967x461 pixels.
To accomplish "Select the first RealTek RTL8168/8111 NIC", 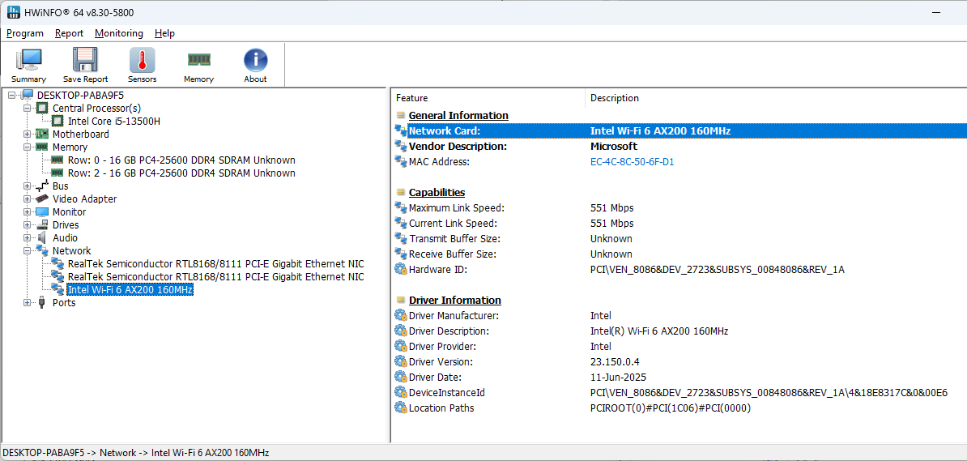I will click(216, 263).
